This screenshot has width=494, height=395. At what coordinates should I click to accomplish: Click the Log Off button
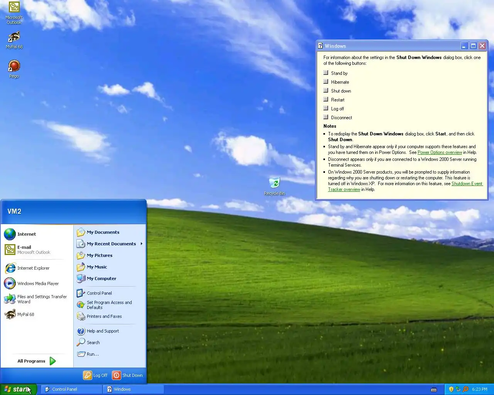pos(96,375)
